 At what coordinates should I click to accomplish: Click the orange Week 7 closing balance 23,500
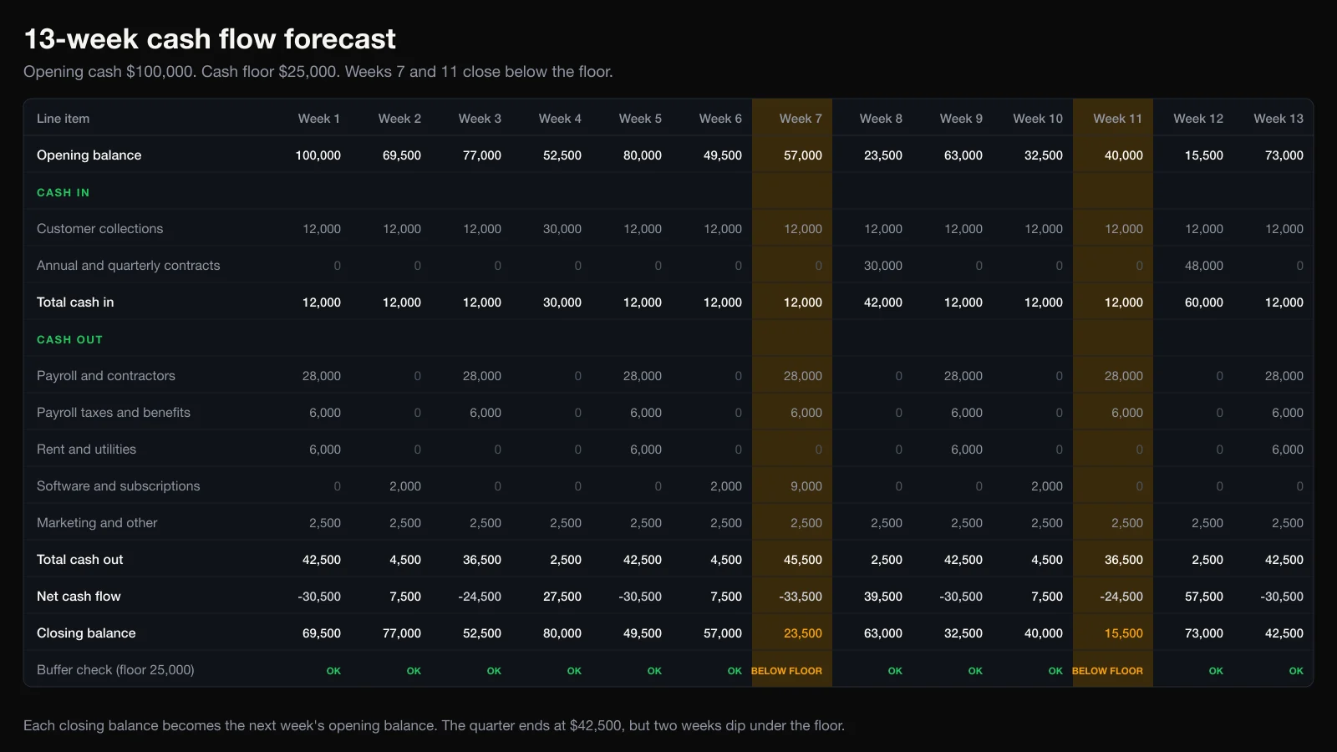[x=803, y=633]
